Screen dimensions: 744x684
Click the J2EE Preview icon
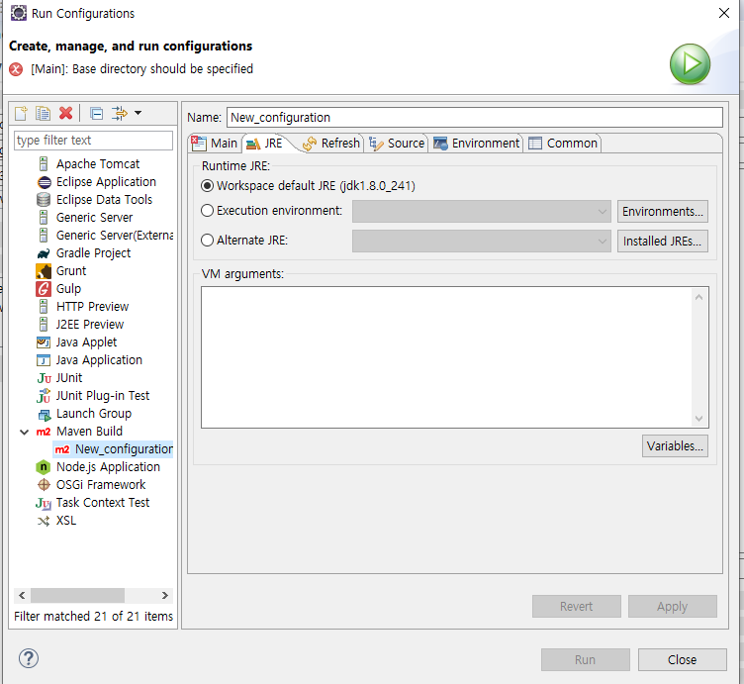click(x=44, y=325)
